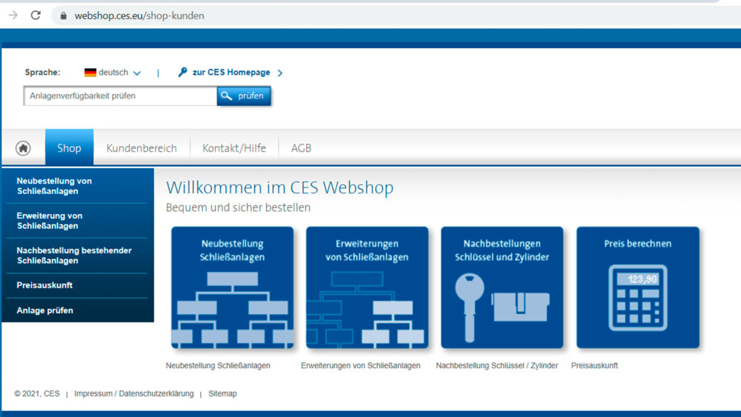Open Impressum / Datenschutzerklärung footer link
The image size is (741, 417).
(x=133, y=393)
